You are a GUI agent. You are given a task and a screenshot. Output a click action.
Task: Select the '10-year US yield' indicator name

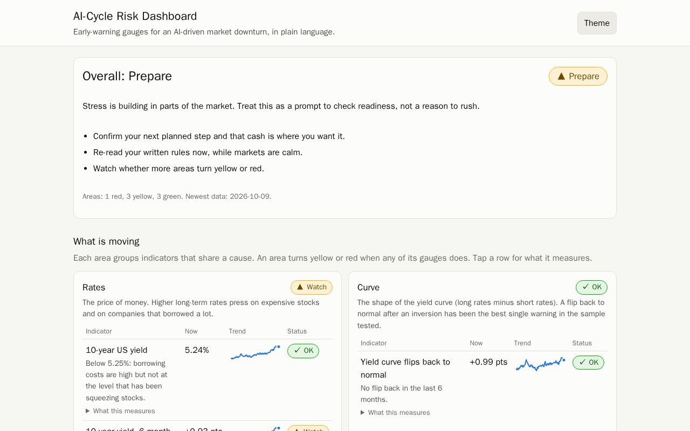pyautogui.click(x=116, y=350)
